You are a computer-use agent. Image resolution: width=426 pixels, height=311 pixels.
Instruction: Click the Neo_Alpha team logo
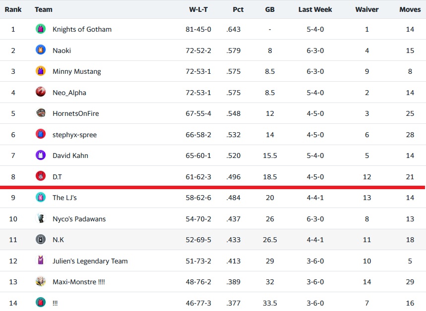click(x=41, y=92)
